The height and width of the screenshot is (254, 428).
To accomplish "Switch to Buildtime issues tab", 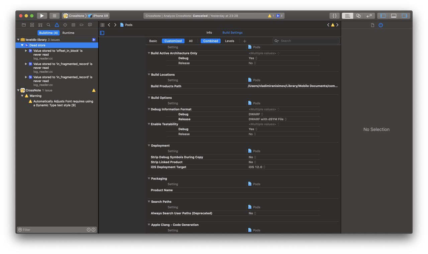I will point(48,33).
